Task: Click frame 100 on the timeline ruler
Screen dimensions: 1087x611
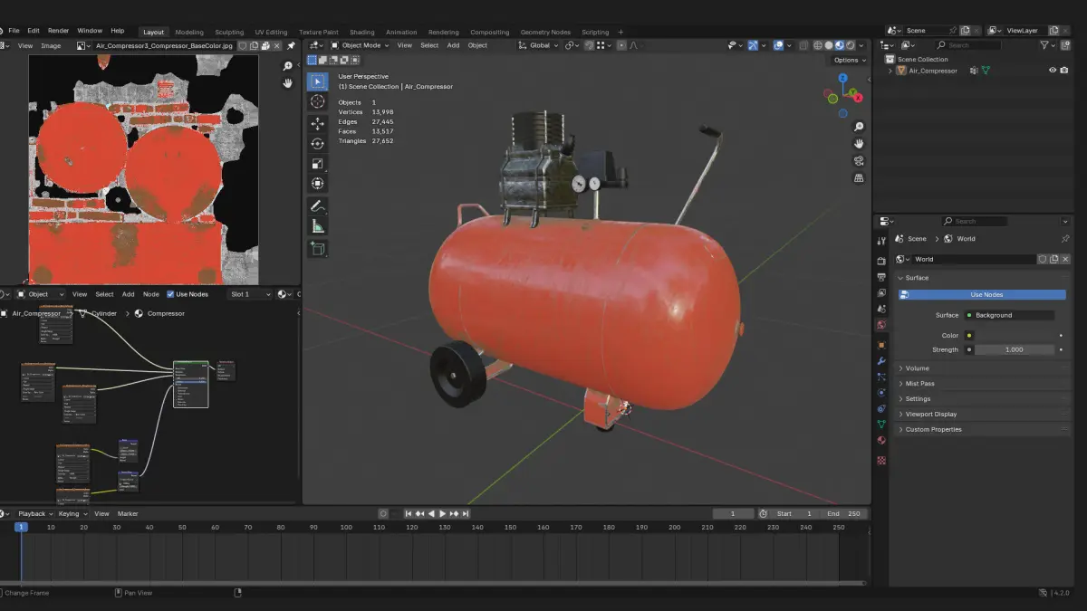Action: (346, 527)
